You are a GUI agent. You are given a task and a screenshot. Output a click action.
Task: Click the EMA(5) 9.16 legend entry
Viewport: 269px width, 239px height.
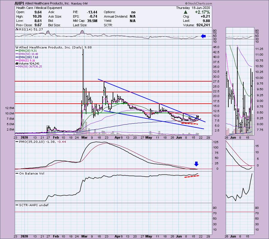coord(27,61)
